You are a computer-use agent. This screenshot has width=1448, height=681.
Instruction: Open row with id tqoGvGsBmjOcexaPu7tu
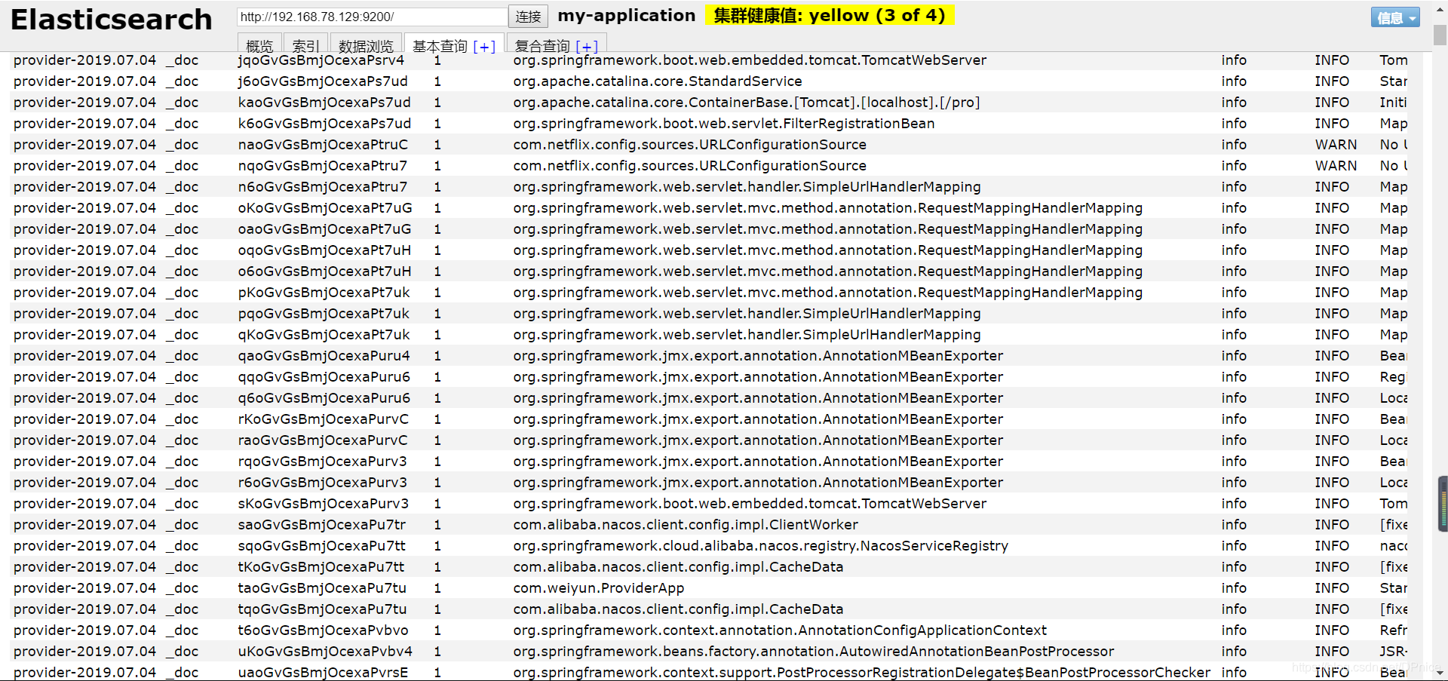[x=322, y=609]
